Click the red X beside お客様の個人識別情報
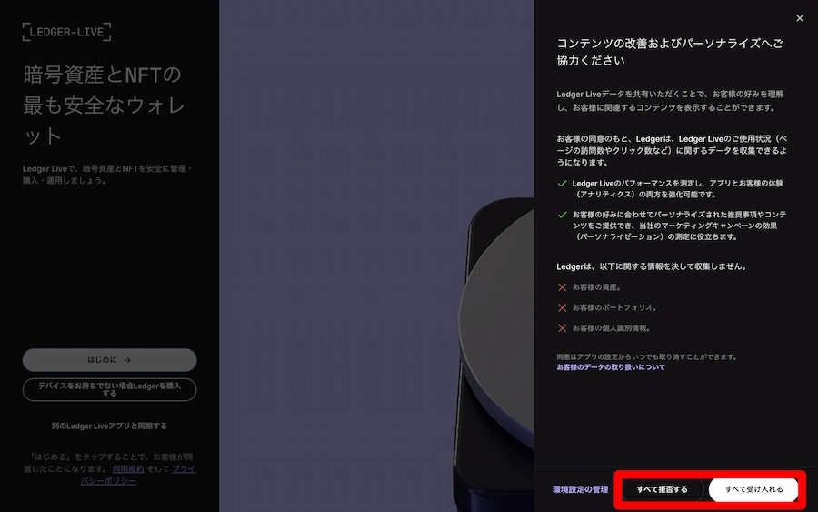This screenshot has height=512, width=818. [x=563, y=327]
